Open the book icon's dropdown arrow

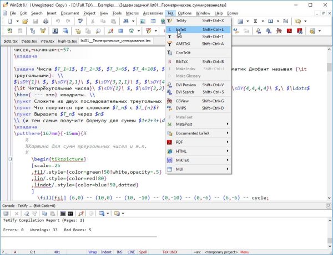278,21
